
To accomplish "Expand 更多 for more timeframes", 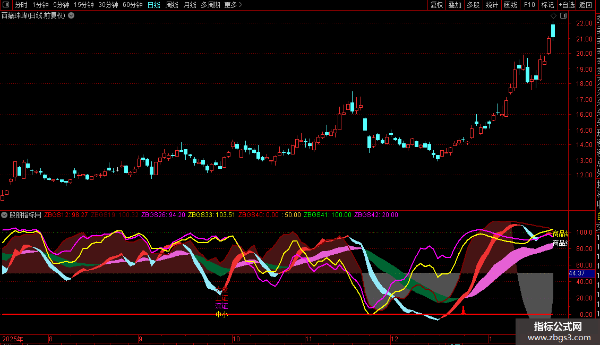I will pyautogui.click(x=233, y=5).
